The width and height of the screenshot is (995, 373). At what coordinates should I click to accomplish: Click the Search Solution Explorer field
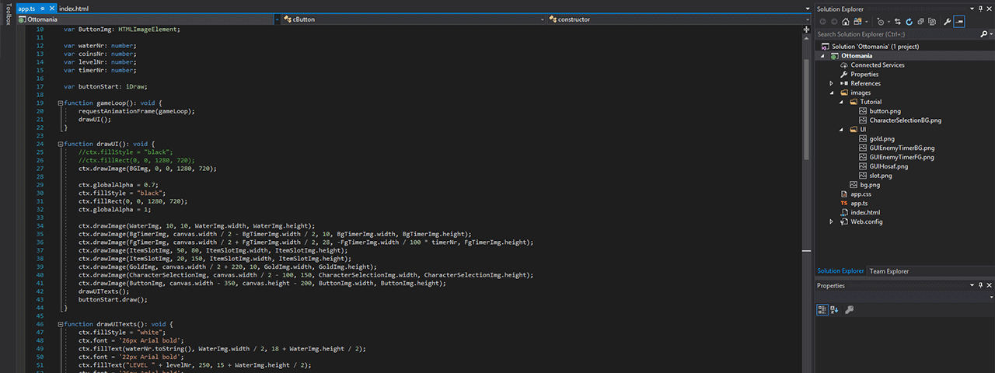[x=894, y=34]
